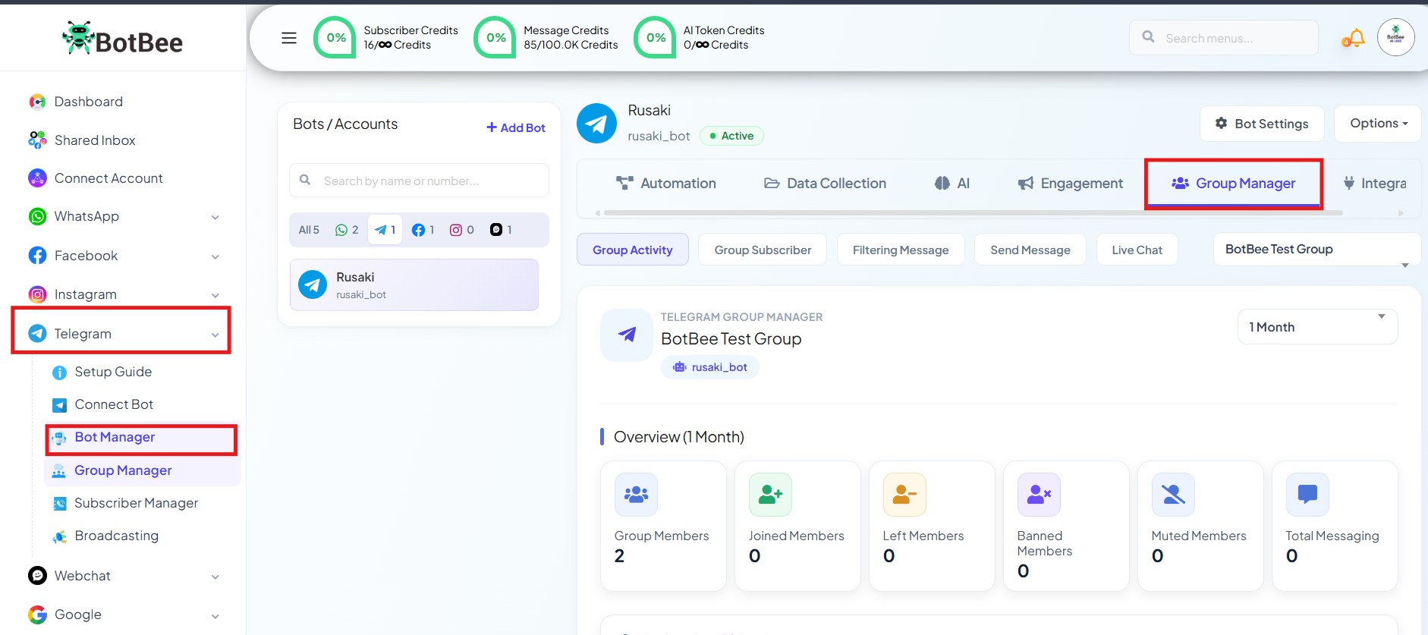1428x635 pixels.
Task: Open the 1 Month period dropdown
Action: 1318,327
